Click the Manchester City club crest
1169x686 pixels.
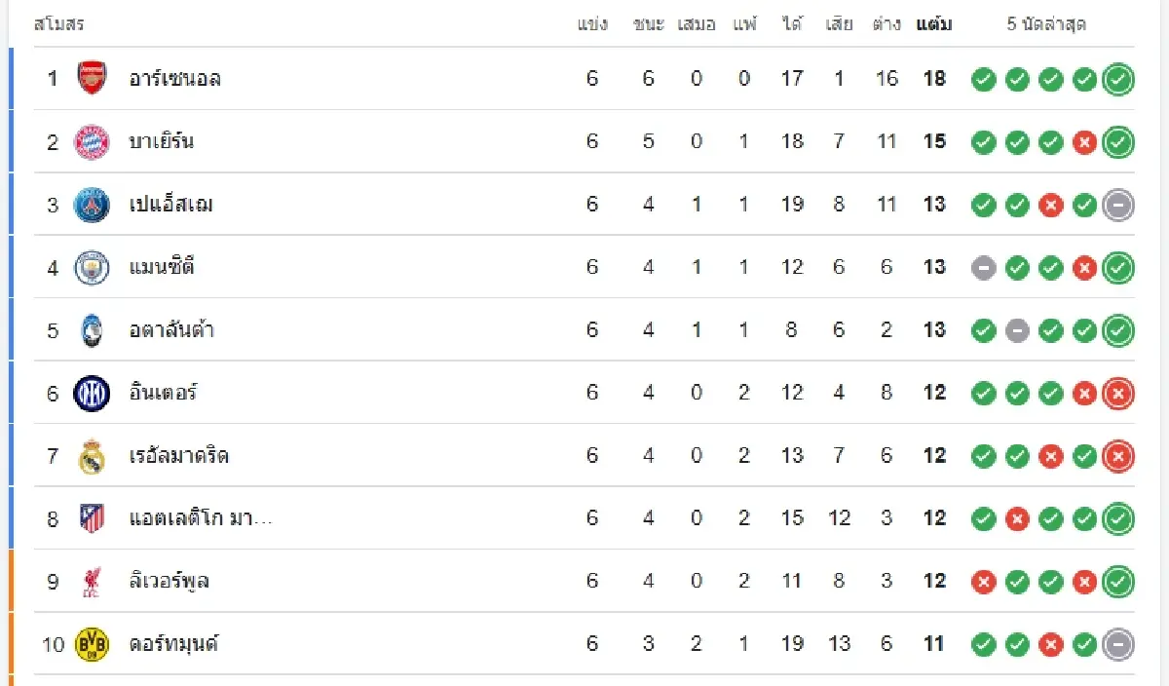click(x=92, y=267)
